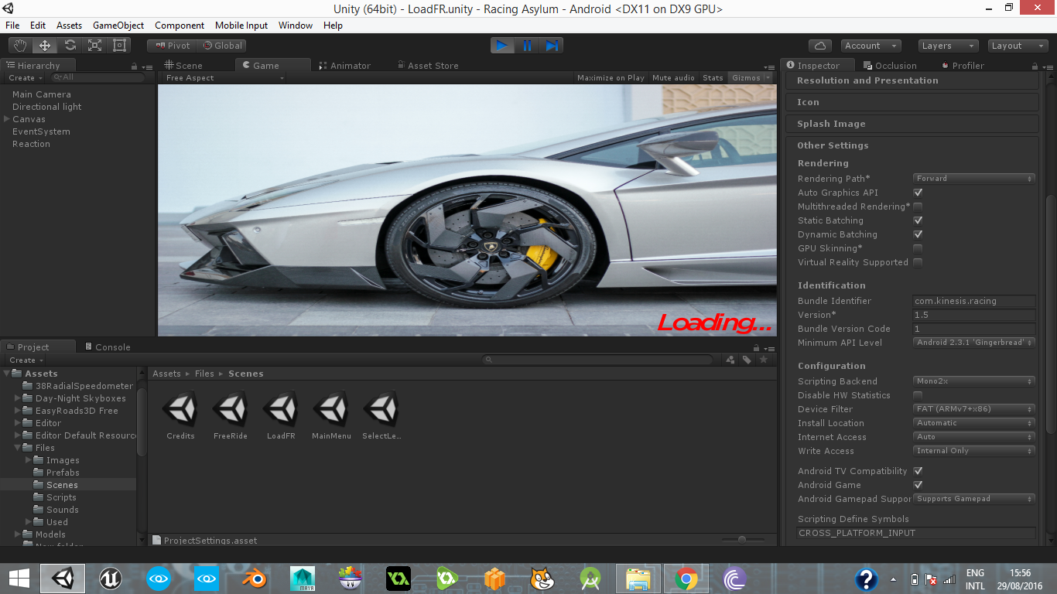Click the Pause button
Viewport: 1057px width, 594px height.
tap(527, 46)
